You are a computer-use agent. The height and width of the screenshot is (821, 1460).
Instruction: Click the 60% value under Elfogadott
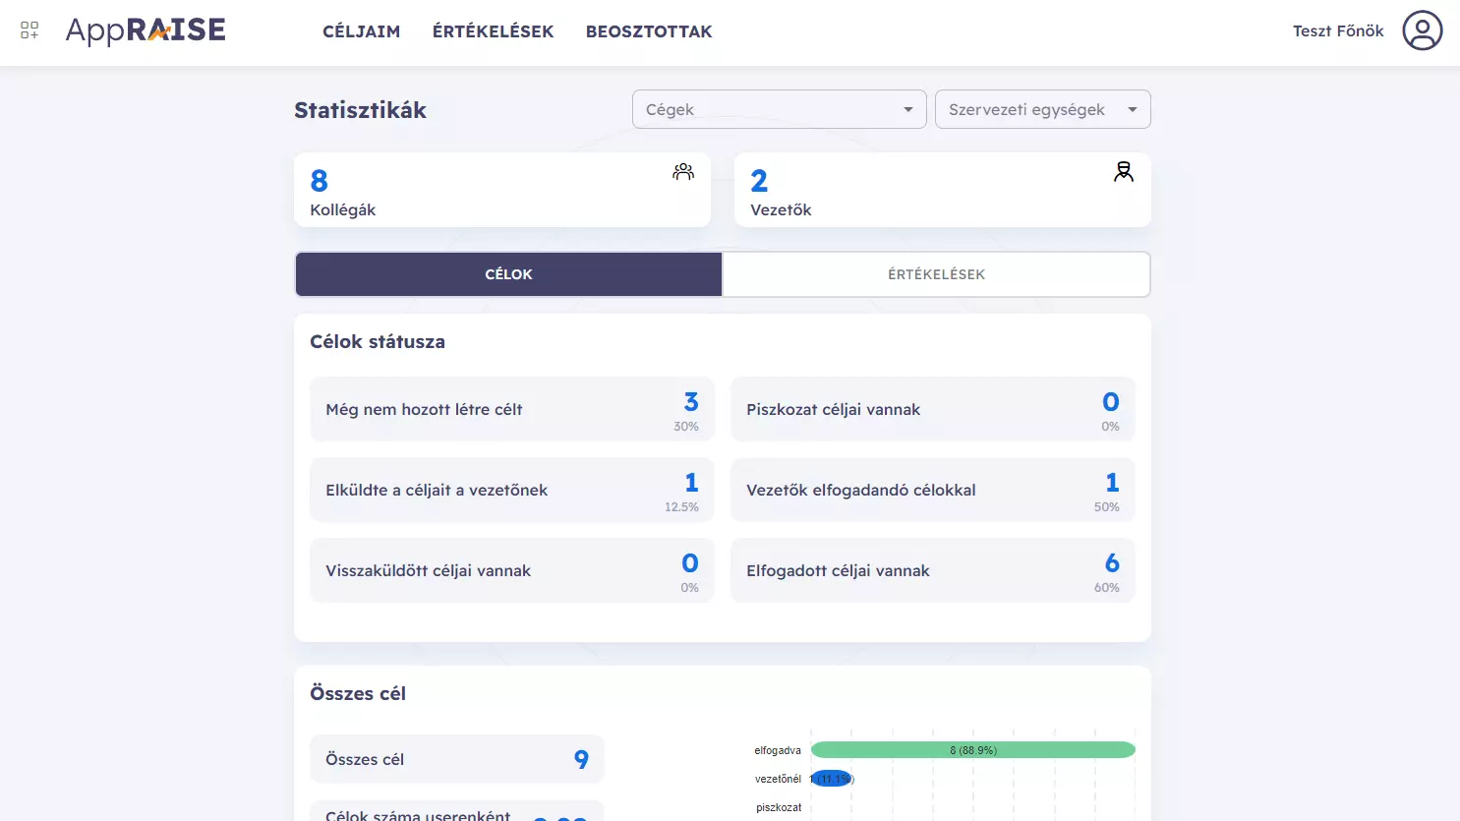point(1107,588)
